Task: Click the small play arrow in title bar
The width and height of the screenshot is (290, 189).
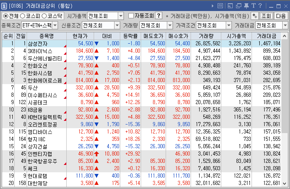Action: click(x=213, y=6)
